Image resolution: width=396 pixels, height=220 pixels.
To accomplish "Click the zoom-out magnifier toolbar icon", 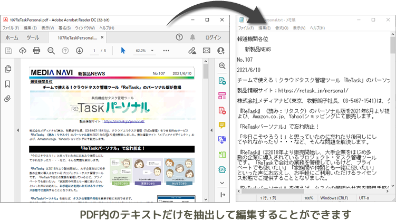I will 51,51.
